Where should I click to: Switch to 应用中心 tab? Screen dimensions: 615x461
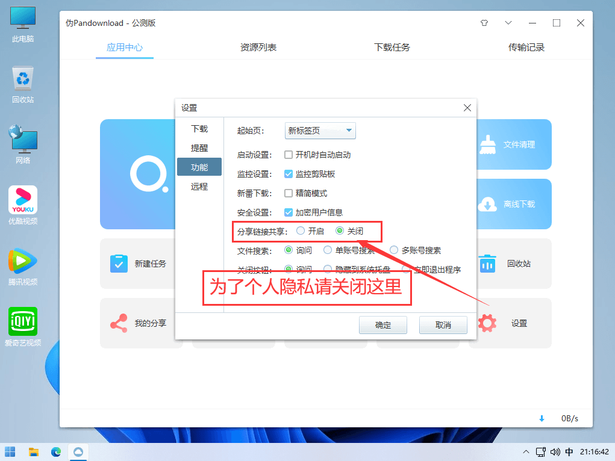click(x=125, y=48)
